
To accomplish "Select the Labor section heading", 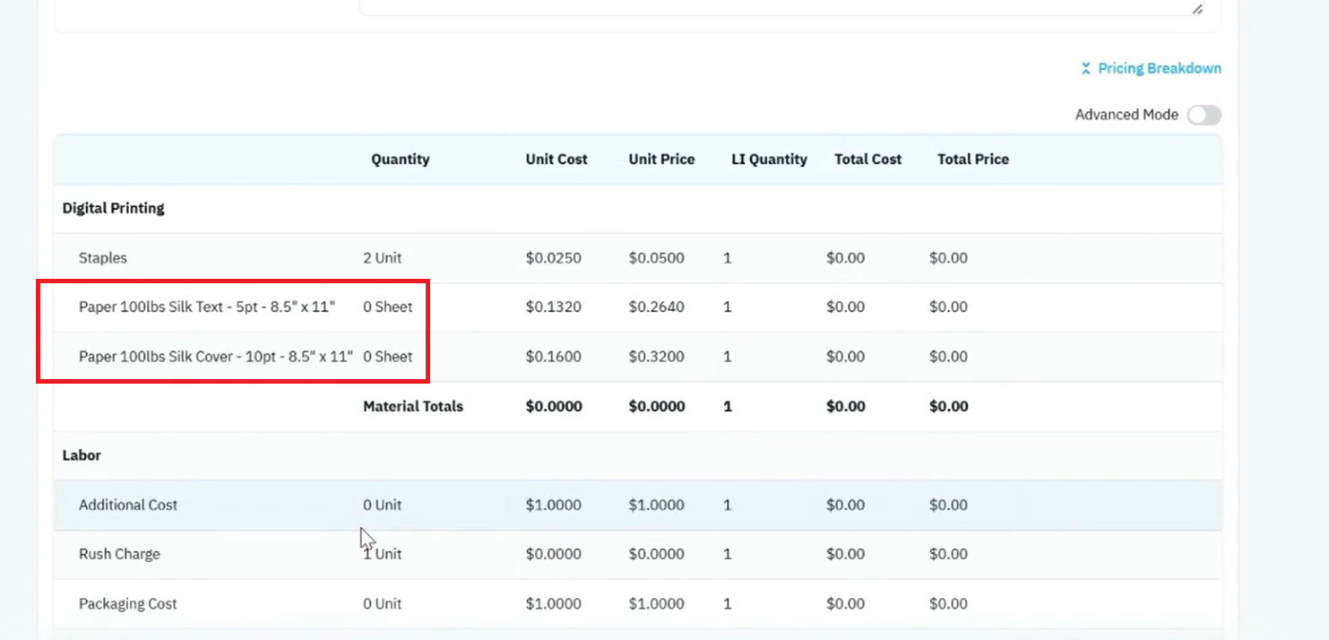I will 82,455.
